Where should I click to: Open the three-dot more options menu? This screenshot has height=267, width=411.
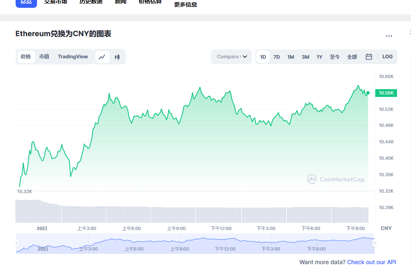pyautogui.click(x=389, y=36)
